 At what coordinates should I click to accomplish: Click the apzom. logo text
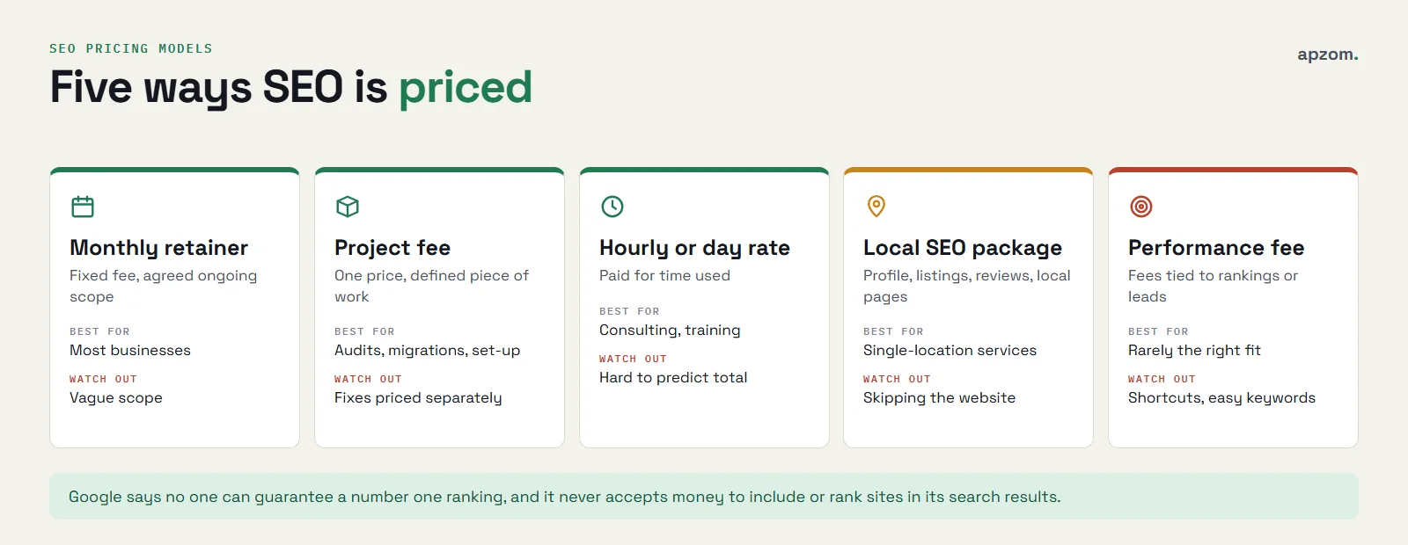pyautogui.click(x=1327, y=54)
